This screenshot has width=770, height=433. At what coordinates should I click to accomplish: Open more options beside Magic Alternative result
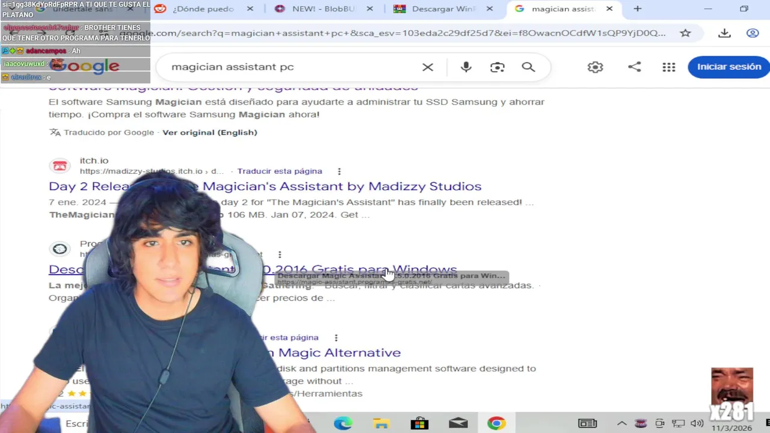click(x=336, y=338)
